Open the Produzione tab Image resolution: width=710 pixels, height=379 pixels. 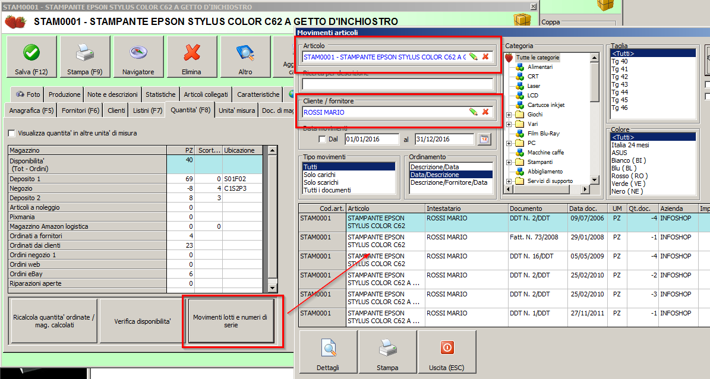64,94
